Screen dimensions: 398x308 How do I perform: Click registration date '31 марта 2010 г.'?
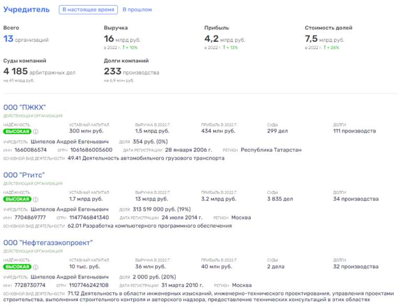point(182,285)
